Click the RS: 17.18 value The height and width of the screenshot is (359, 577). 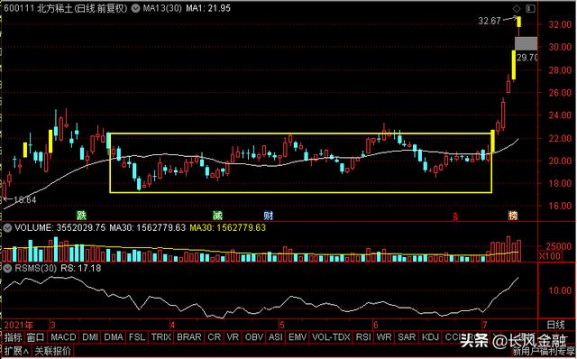click(80, 269)
